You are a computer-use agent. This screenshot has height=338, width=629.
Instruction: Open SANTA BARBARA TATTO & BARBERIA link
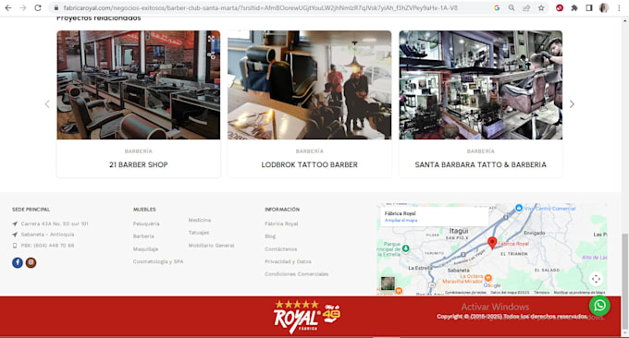pos(481,164)
